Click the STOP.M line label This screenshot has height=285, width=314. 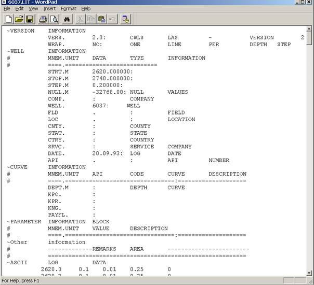coord(58,78)
